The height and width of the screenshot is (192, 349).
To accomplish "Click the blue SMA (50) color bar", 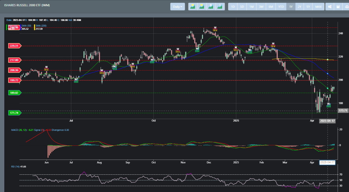I will [21, 27].
